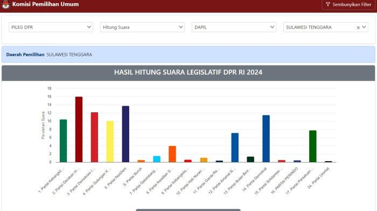Open the DAPIL dropdown
Image resolution: width=377 pixels, height=211 pixels.
pos(234,27)
